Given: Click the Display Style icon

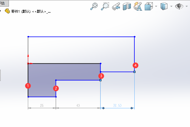Looking at the screenshot, I should click(164, 6).
